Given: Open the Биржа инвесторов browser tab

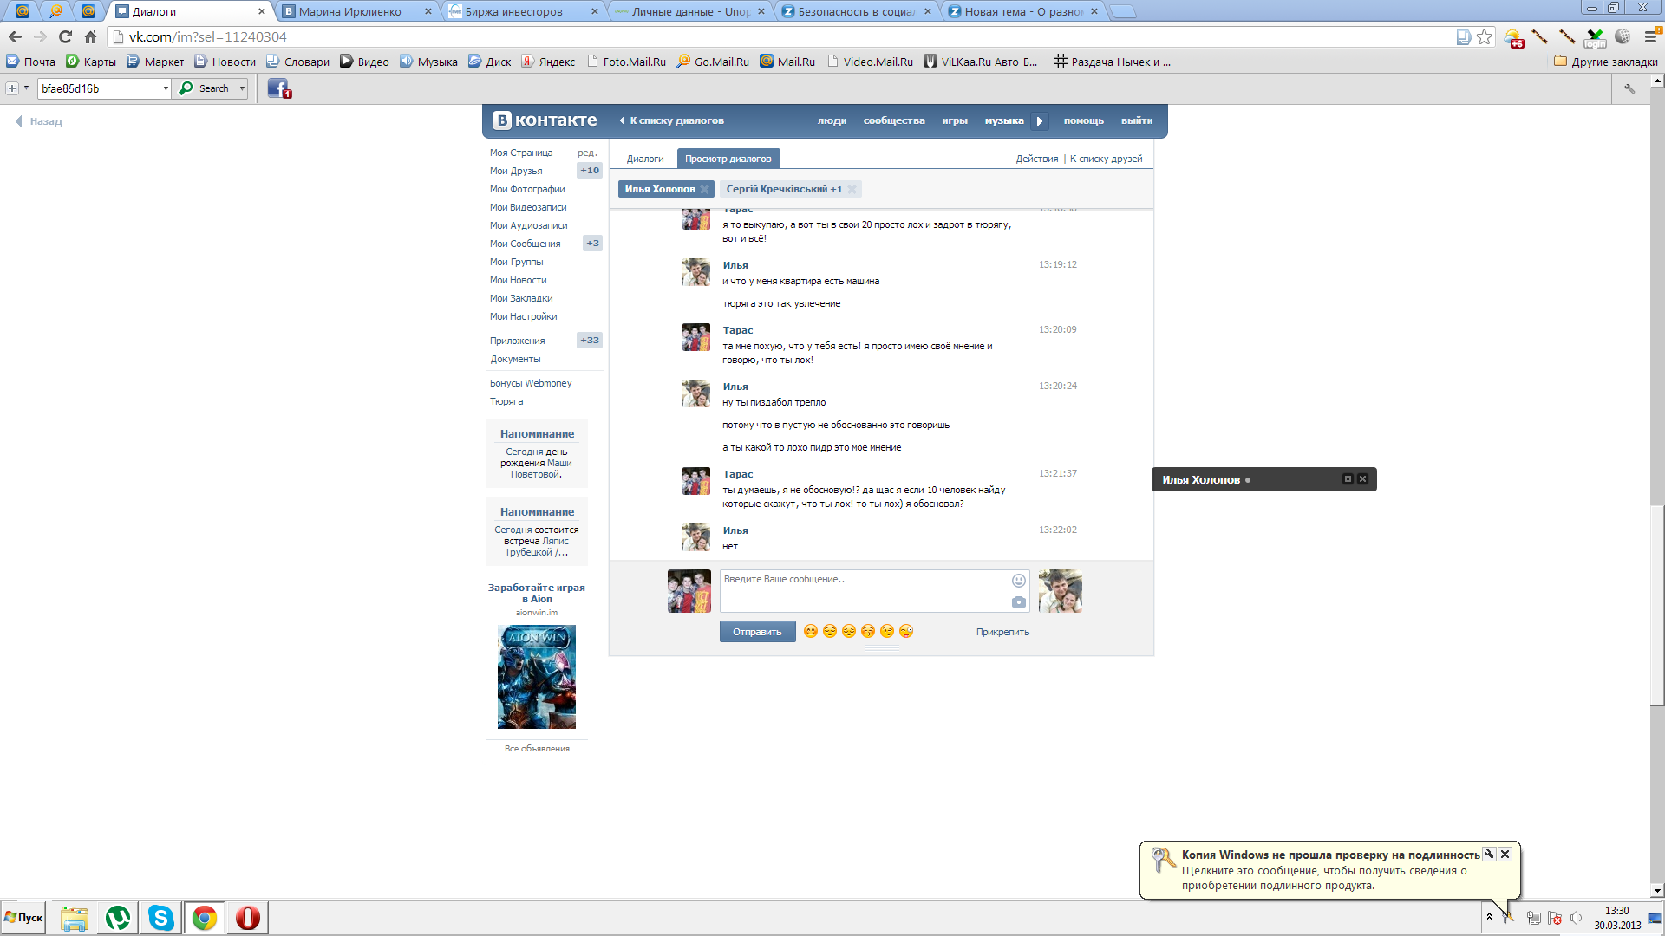Looking at the screenshot, I should point(514,11).
